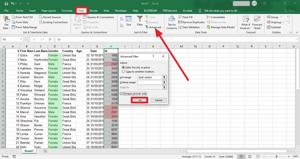Collapse Criteria range selector in dialog
The height and width of the screenshot is (159, 300).
[x=164, y=82]
